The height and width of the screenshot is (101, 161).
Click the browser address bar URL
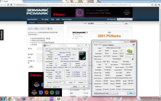click(73, 5)
